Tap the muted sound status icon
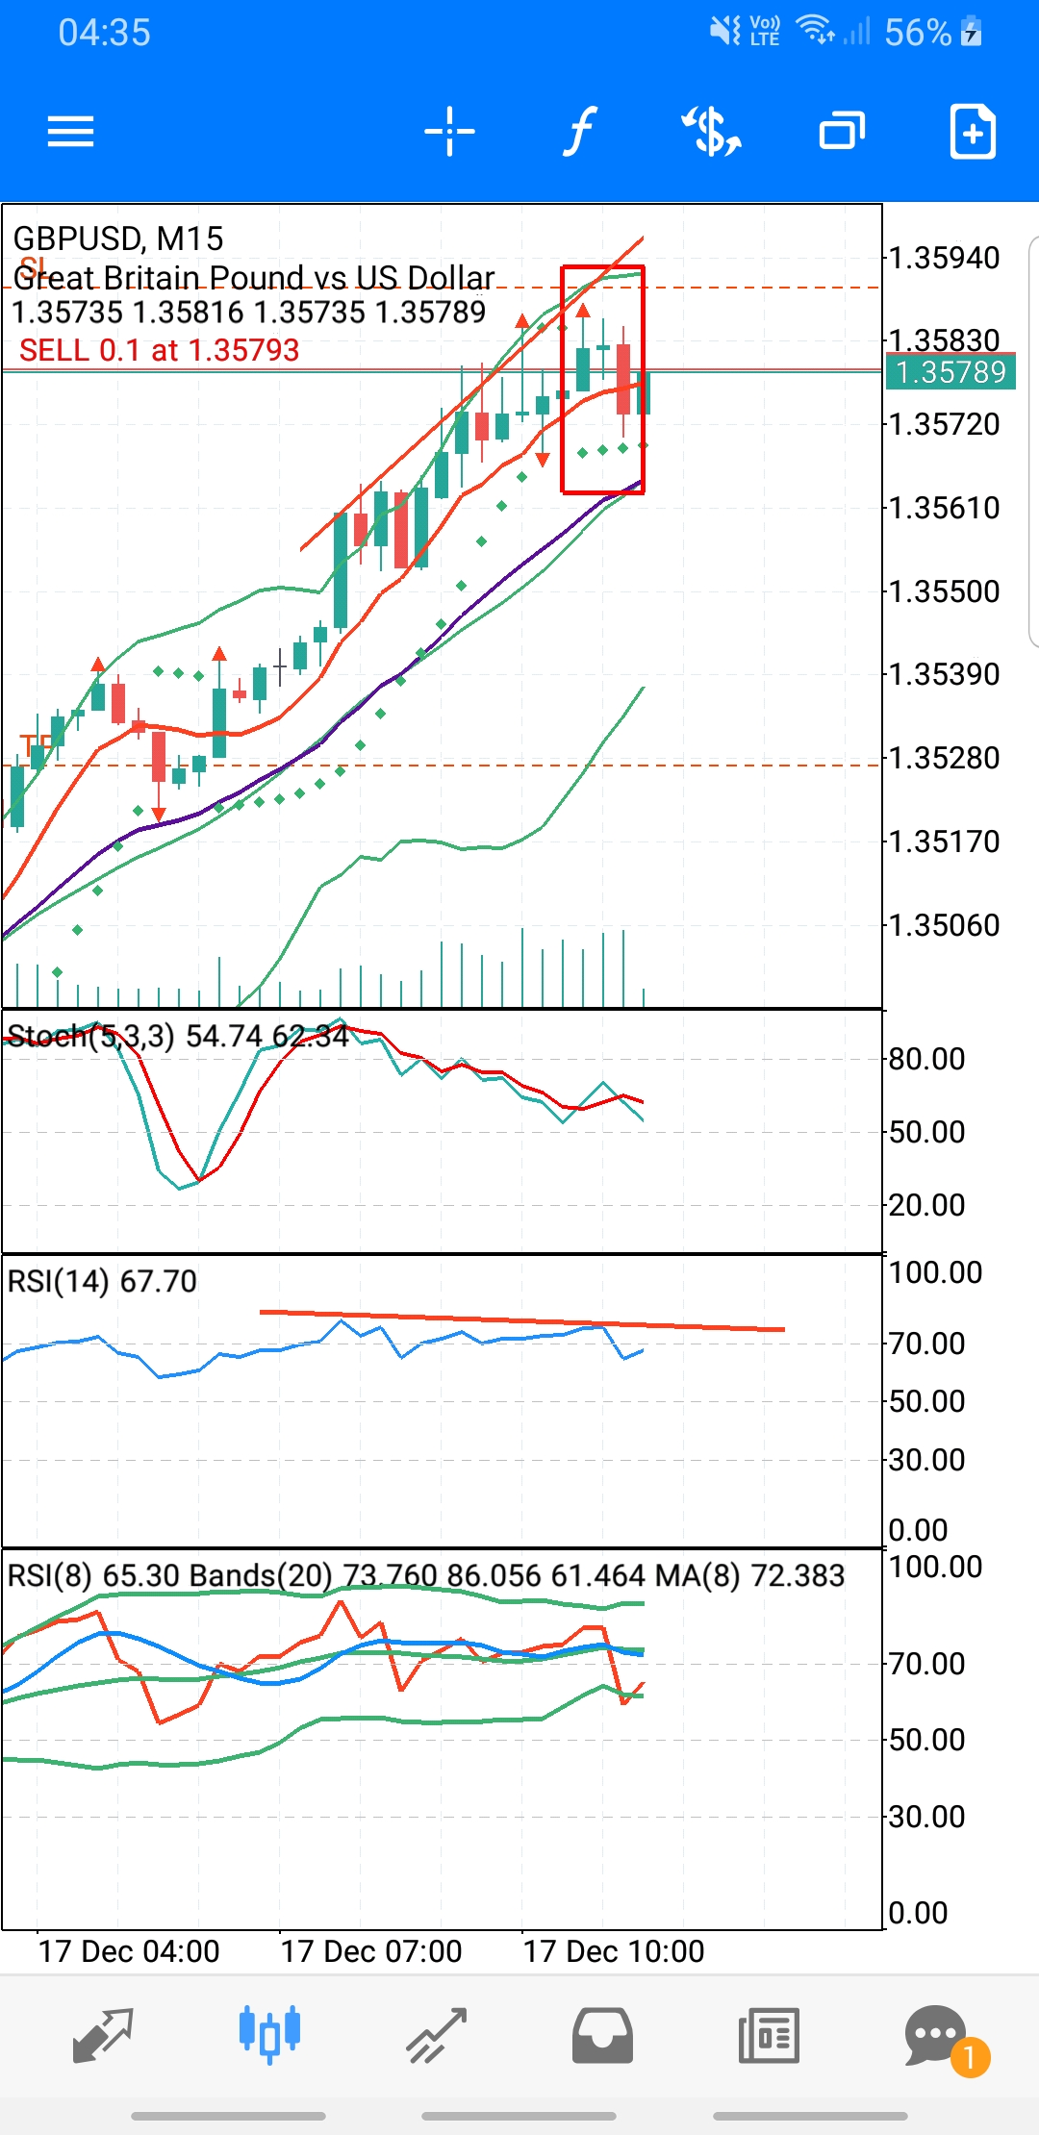The image size is (1039, 2135). [725, 32]
